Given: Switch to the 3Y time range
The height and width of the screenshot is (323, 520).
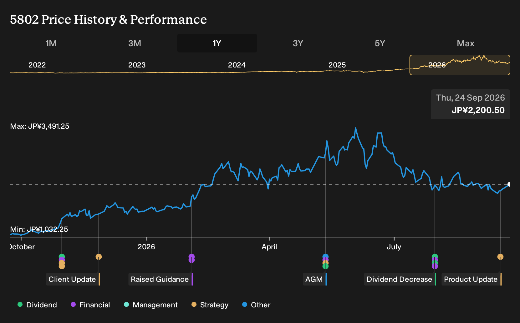Looking at the screenshot, I should 298,43.
